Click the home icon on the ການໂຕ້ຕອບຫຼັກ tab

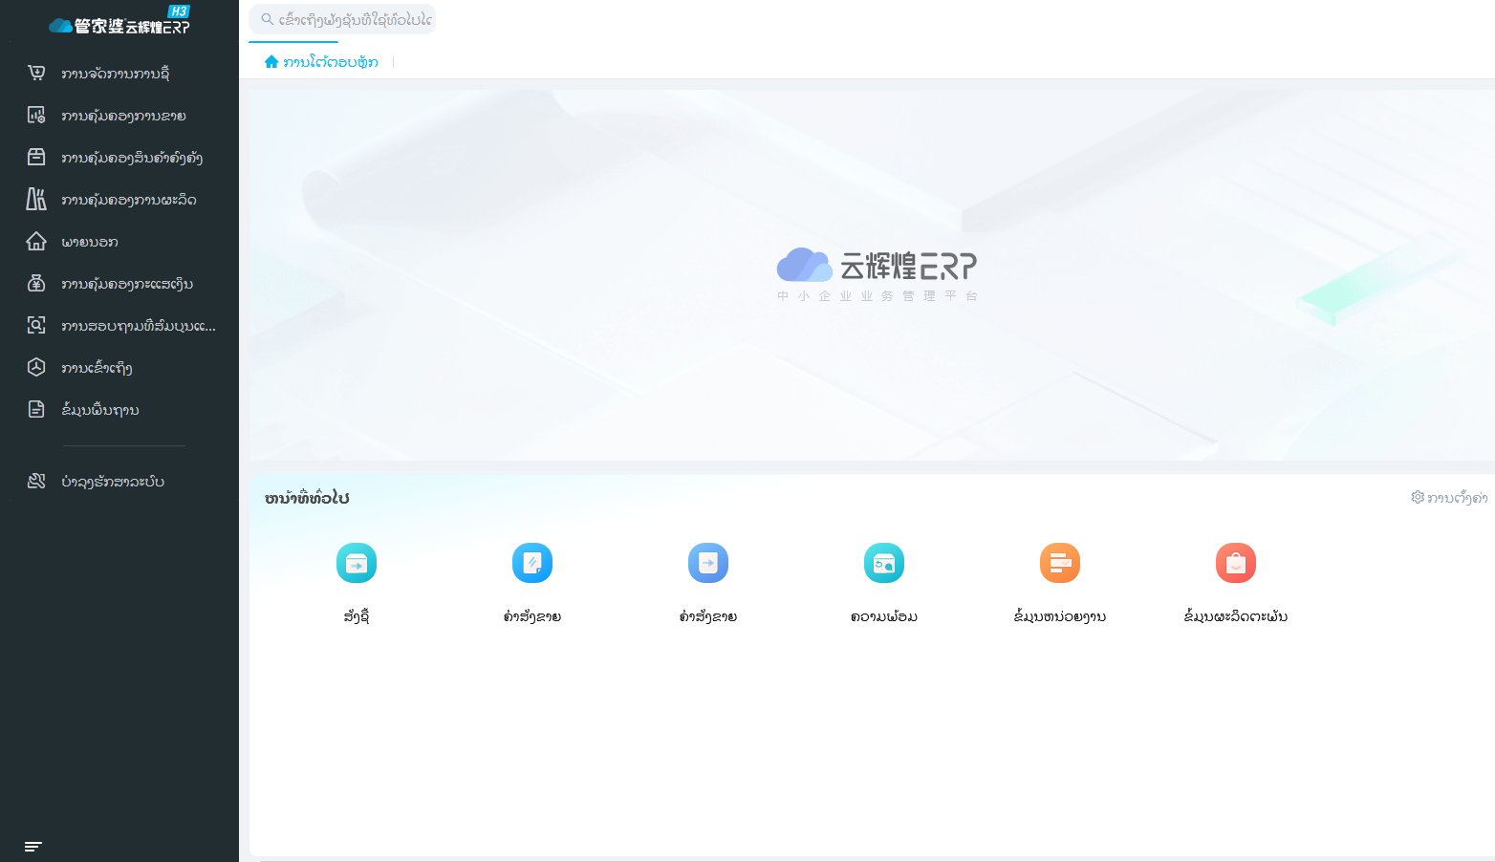(271, 62)
